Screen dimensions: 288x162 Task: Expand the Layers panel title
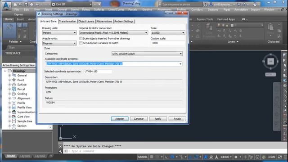(x=233, y=42)
